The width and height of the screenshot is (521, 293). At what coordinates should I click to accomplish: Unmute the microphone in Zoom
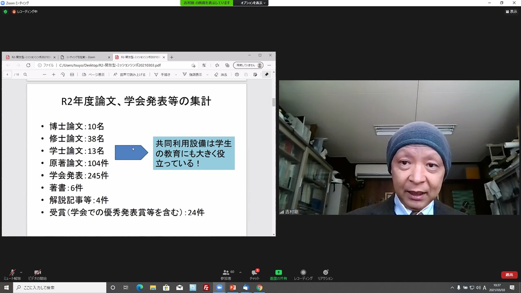[x=12, y=275]
